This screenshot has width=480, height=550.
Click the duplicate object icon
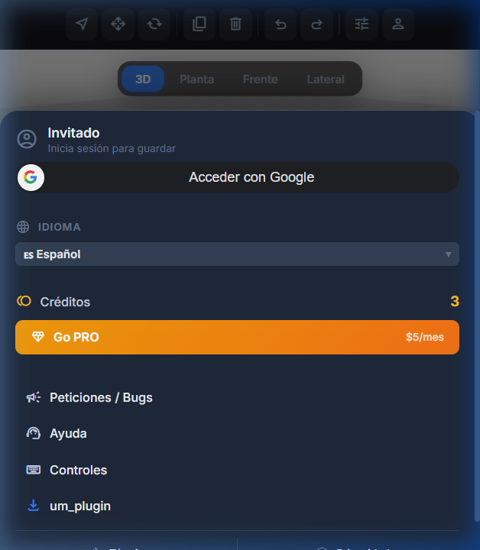(x=199, y=24)
